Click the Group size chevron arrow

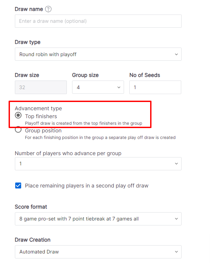coord(119,87)
